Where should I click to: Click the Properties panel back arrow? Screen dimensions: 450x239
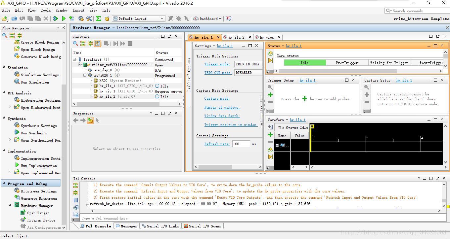point(76,120)
